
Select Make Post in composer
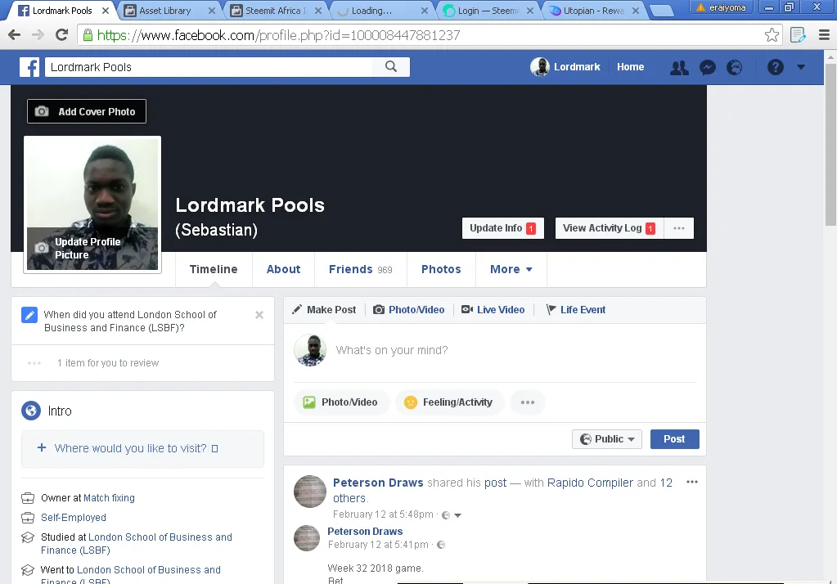[325, 310]
